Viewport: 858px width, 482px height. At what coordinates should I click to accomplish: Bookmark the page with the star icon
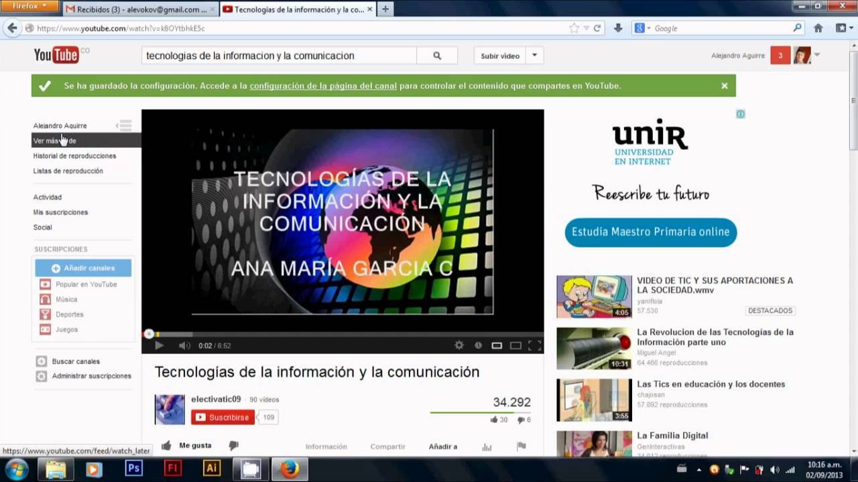[574, 28]
